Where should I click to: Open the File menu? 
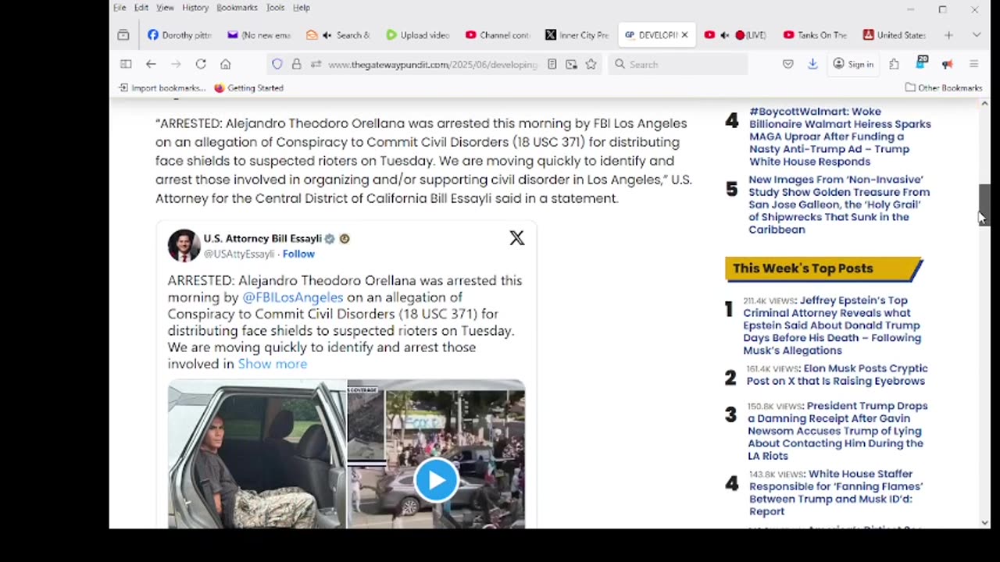tap(120, 8)
